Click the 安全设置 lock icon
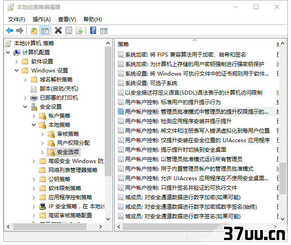The image size is (291, 245). tap(34, 107)
